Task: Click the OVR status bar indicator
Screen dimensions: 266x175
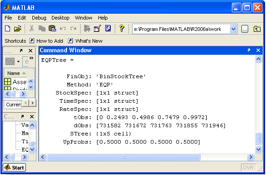Action: click(248, 168)
